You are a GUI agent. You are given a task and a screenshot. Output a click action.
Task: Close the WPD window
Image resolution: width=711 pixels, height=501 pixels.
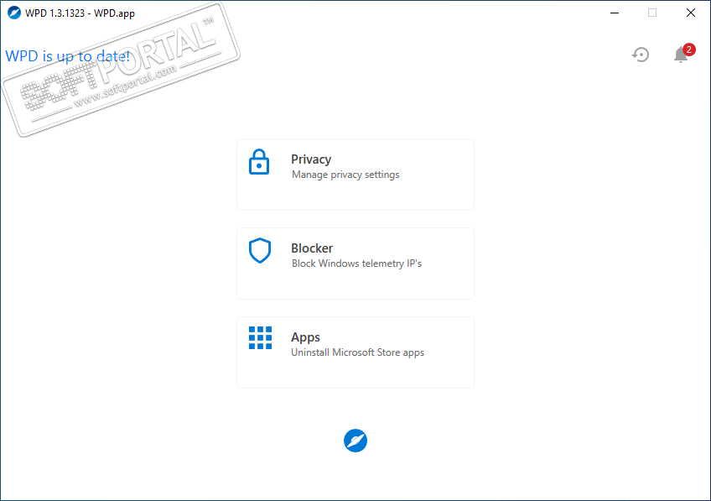point(691,13)
